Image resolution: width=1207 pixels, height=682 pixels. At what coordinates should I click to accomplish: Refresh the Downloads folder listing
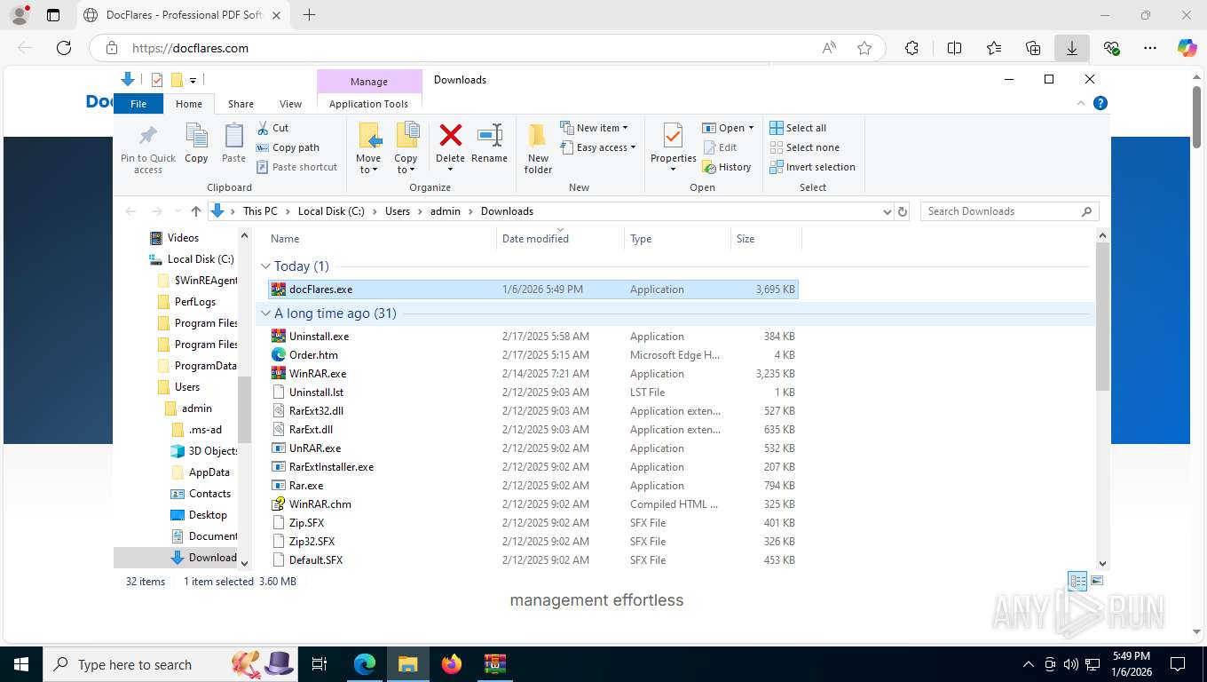pos(903,211)
